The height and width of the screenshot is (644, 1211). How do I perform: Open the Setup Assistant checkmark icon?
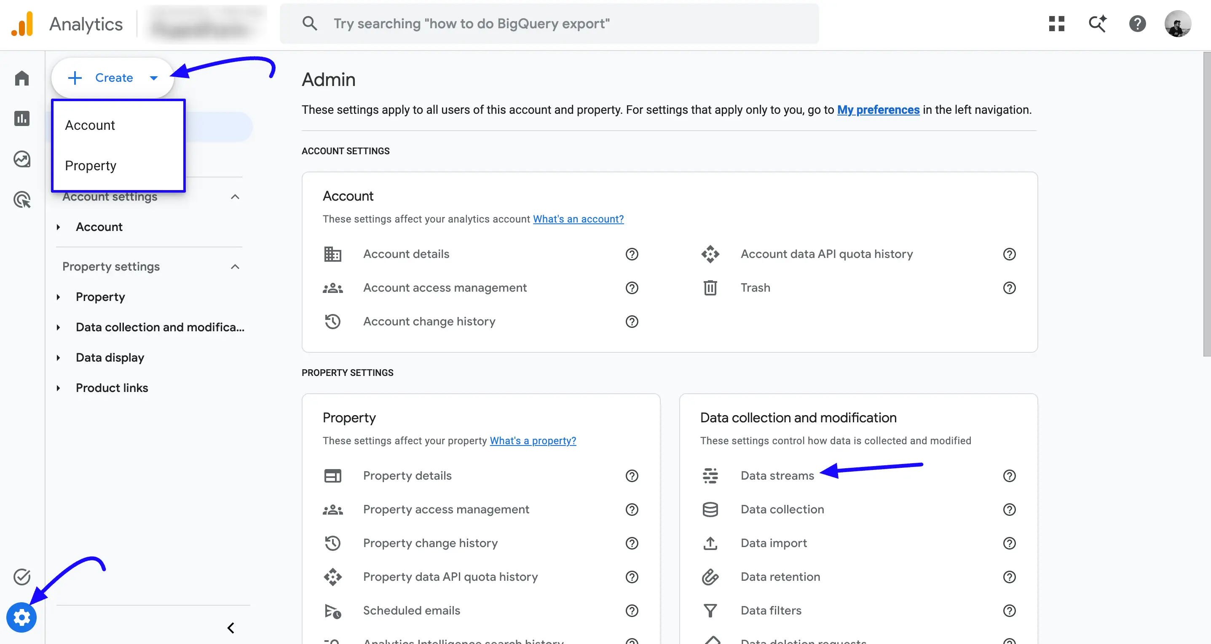[x=21, y=577]
